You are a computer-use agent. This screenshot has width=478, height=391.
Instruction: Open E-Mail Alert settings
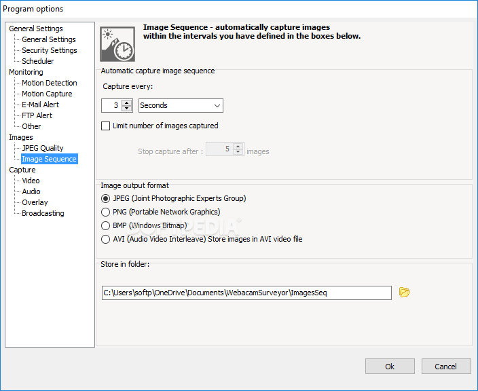click(x=40, y=105)
